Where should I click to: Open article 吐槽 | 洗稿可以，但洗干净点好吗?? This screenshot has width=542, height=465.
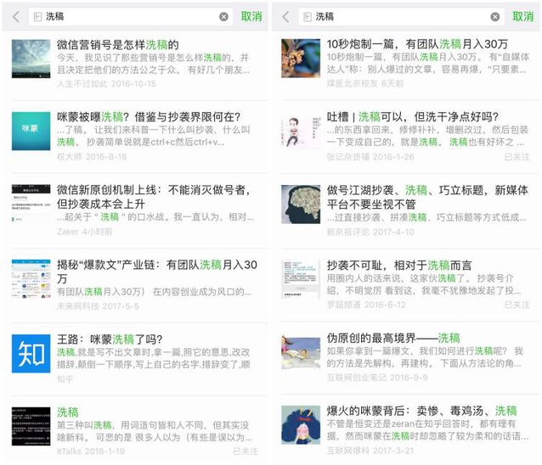[x=413, y=117]
